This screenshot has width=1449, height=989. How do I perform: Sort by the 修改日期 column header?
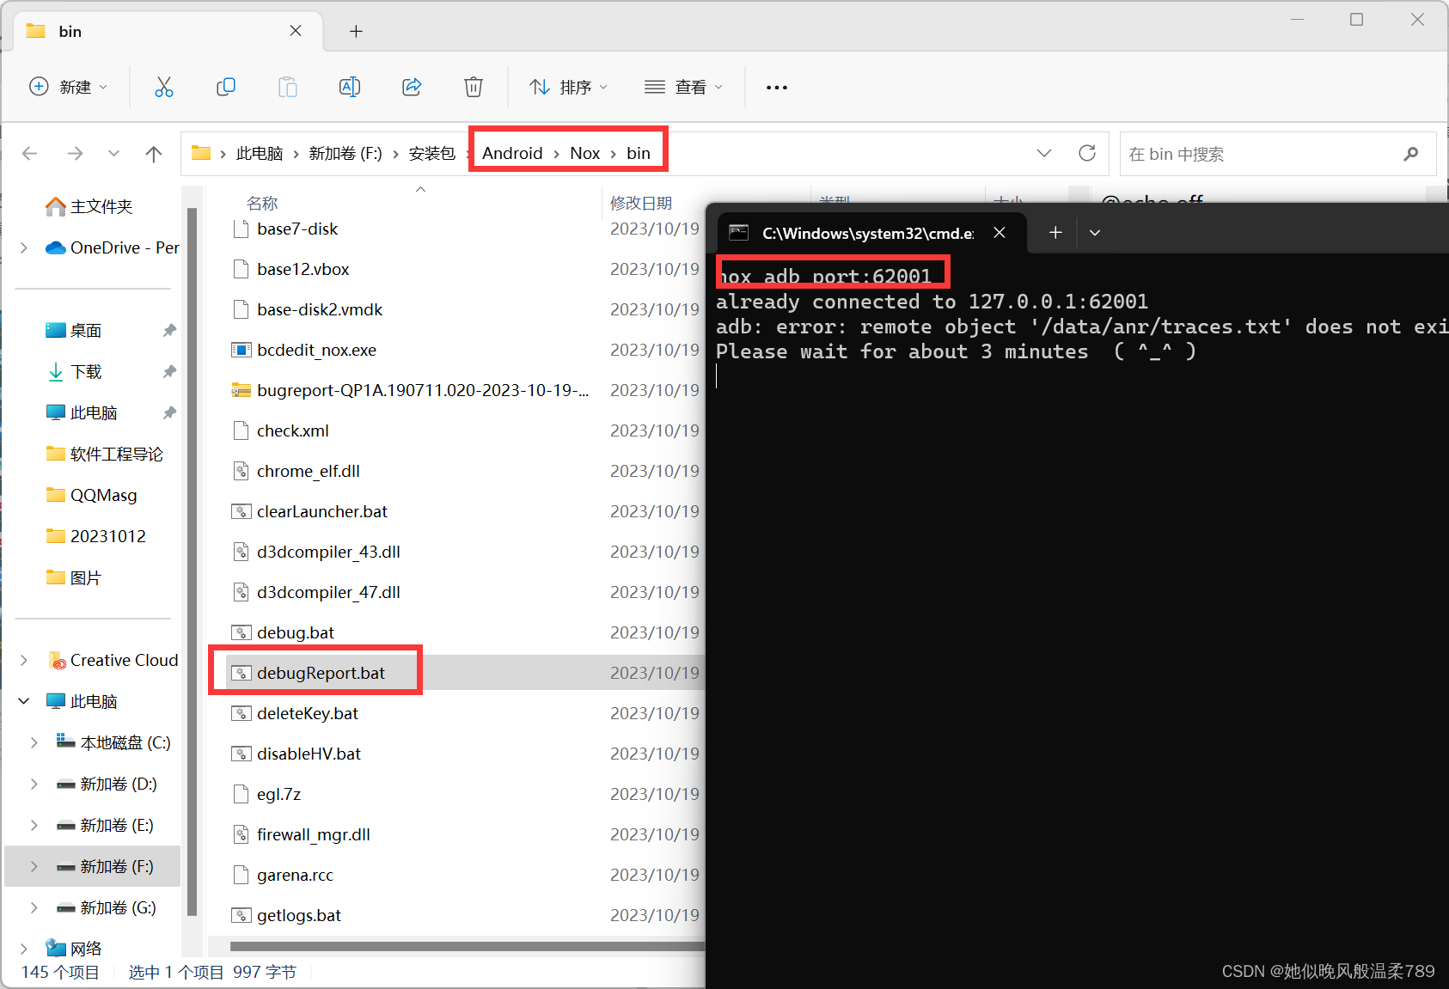pos(641,203)
